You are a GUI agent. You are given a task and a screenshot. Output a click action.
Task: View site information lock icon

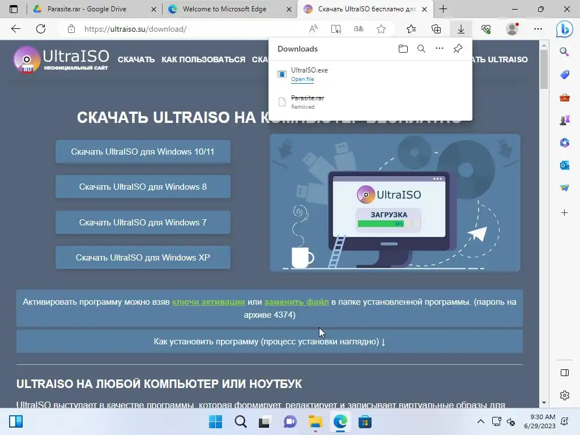coord(71,29)
